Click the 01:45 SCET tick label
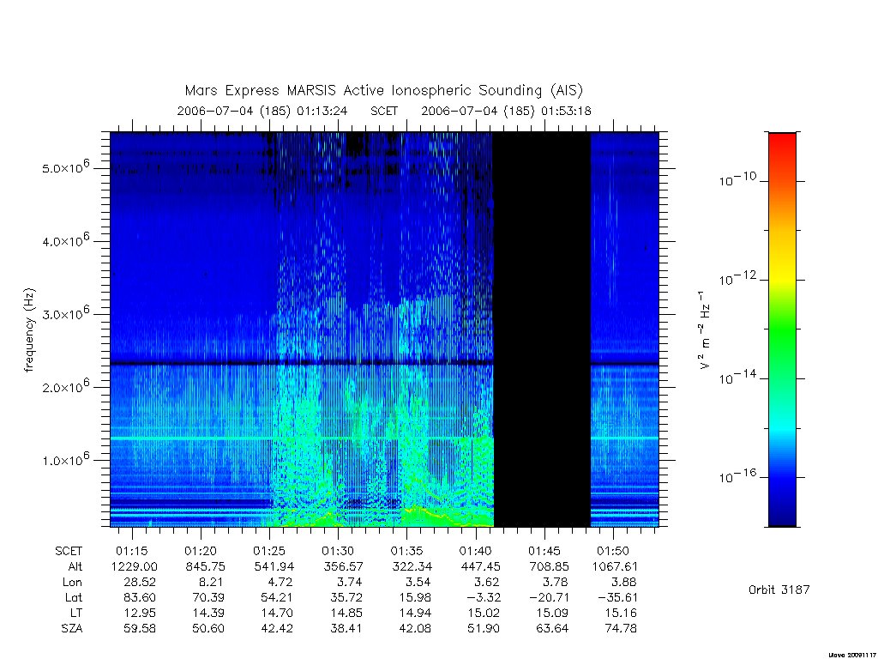This screenshot has width=878, height=659. point(544,551)
